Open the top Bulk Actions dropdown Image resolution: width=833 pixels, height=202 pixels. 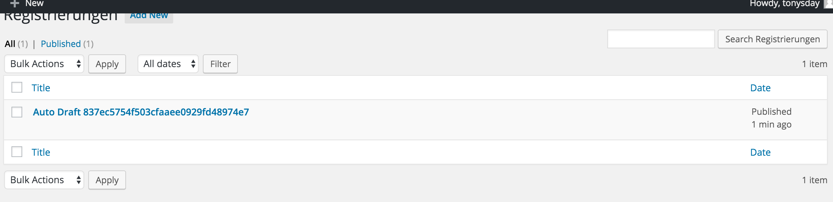[x=44, y=64]
